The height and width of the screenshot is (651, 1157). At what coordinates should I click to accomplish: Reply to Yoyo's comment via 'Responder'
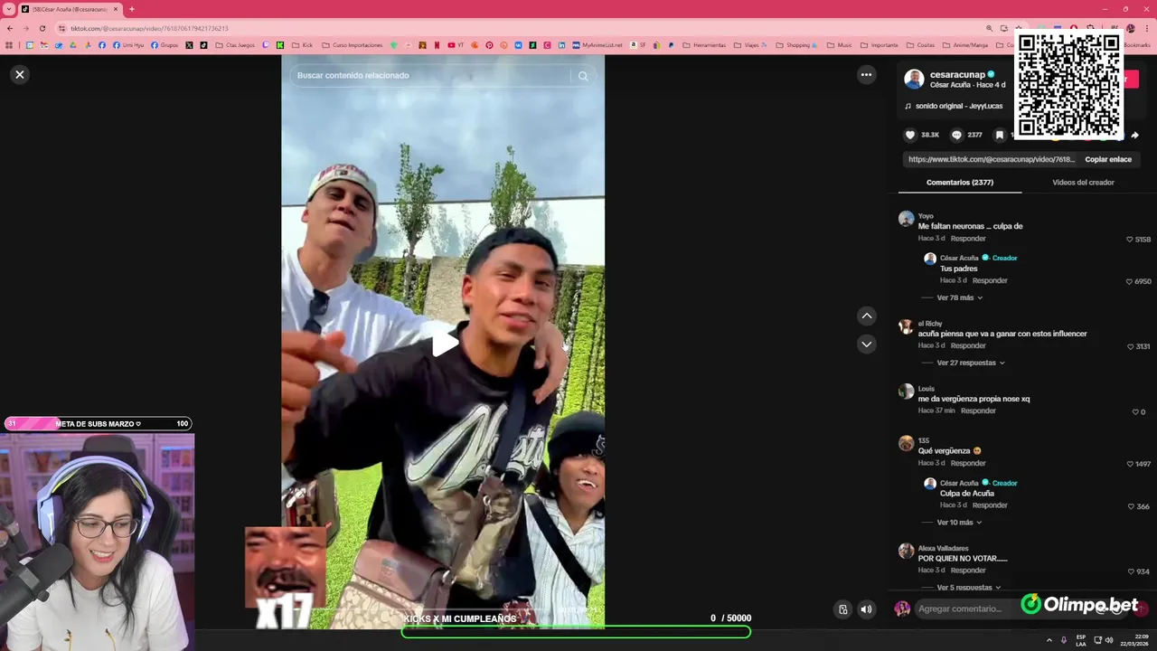968,239
